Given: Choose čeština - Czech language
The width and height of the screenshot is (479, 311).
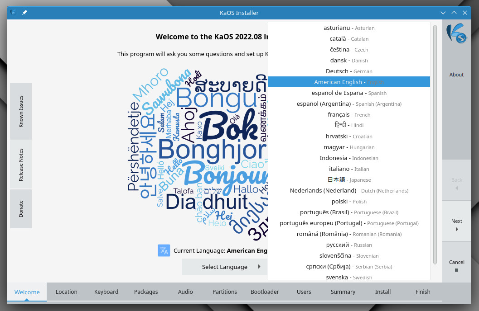Looking at the screenshot, I should 349,49.
